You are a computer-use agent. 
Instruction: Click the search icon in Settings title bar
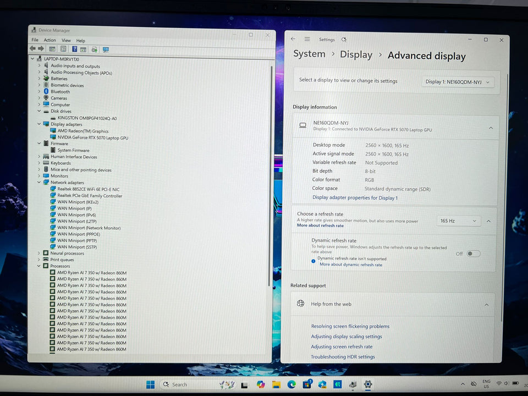(344, 40)
